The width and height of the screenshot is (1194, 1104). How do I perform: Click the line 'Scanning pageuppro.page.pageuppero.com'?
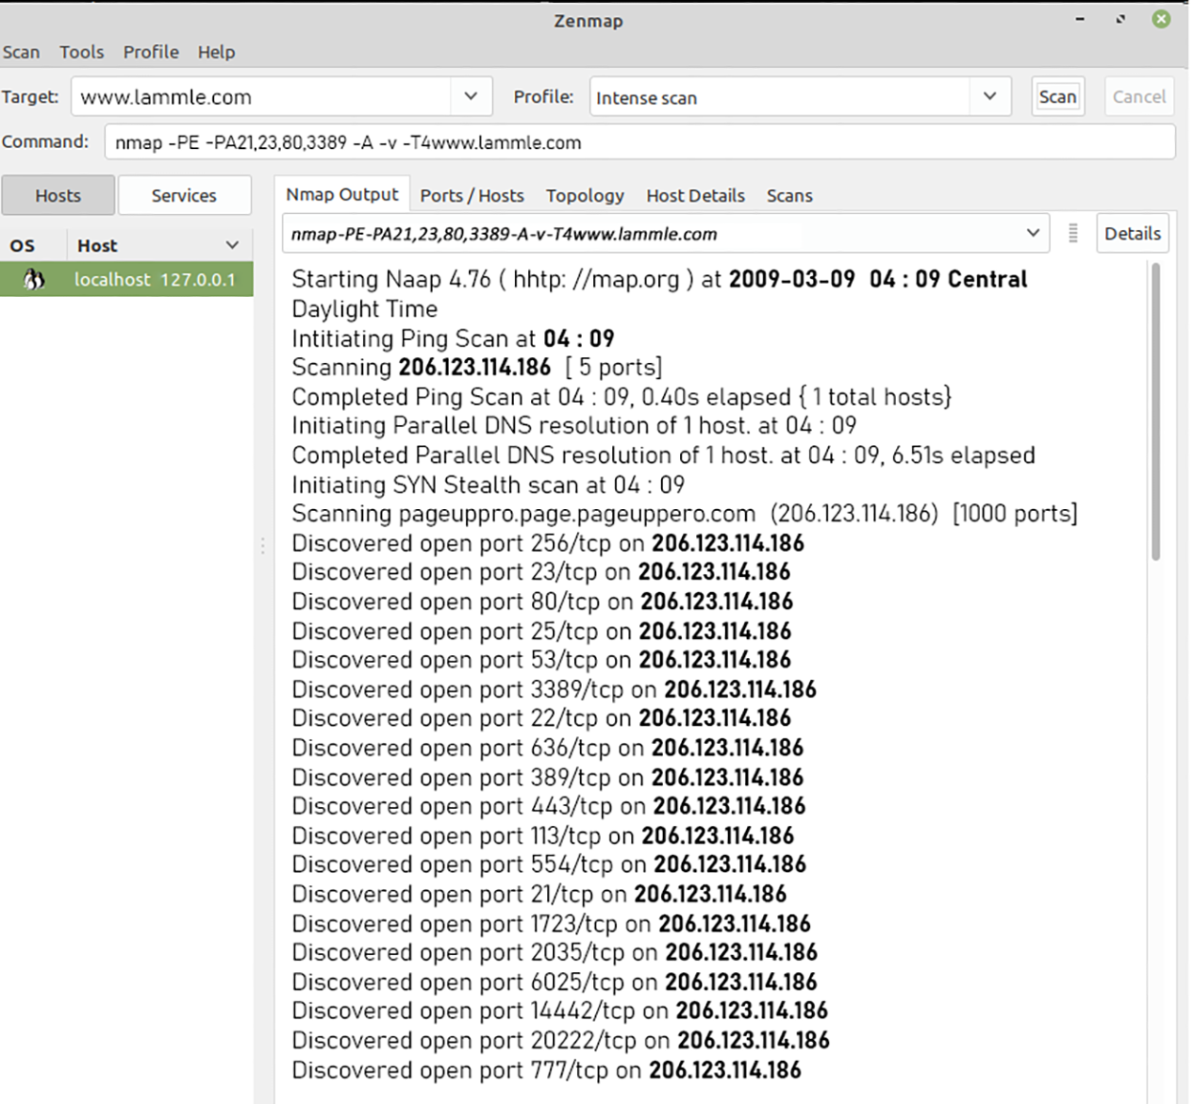point(685,514)
